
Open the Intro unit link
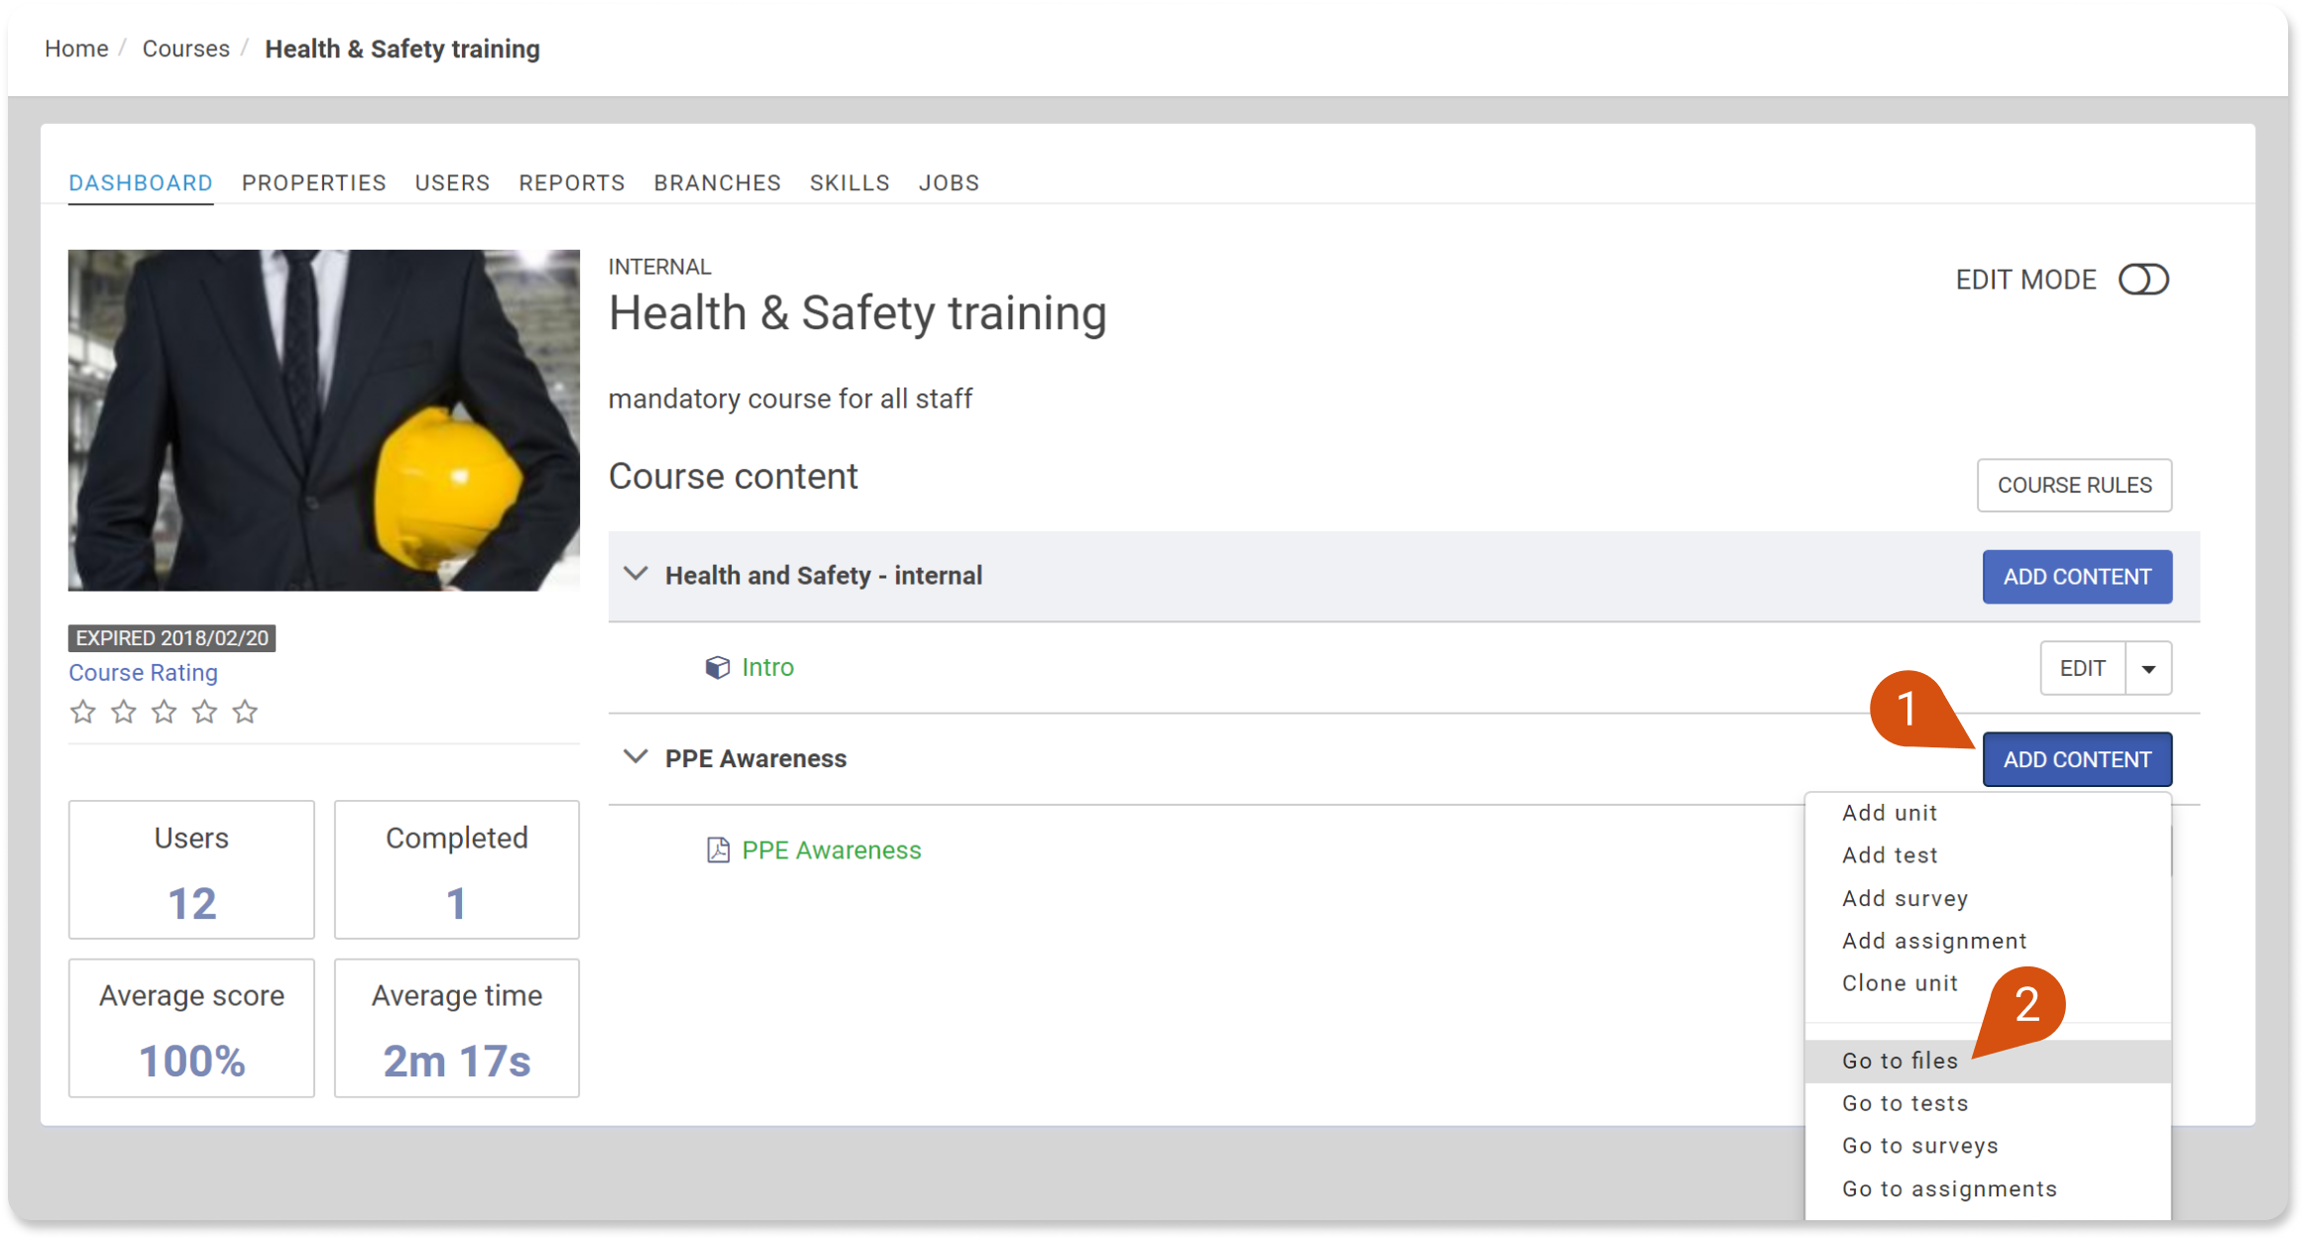click(768, 668)
